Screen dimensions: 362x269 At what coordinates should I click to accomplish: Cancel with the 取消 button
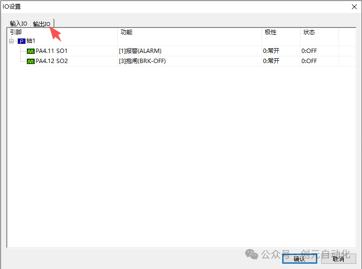(x=338, y=258)
